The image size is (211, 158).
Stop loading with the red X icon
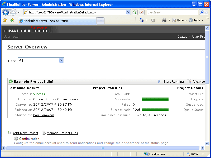pos(142,12)
